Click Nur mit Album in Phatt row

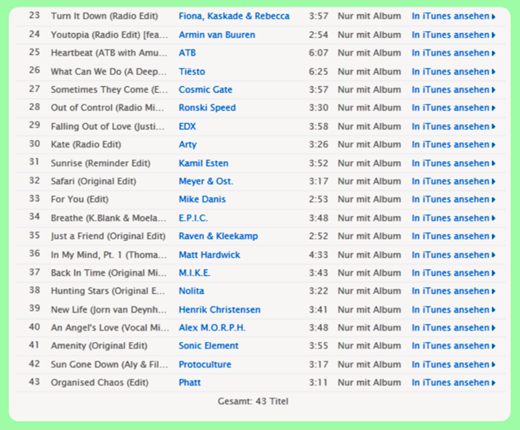[x=369, y=382]
